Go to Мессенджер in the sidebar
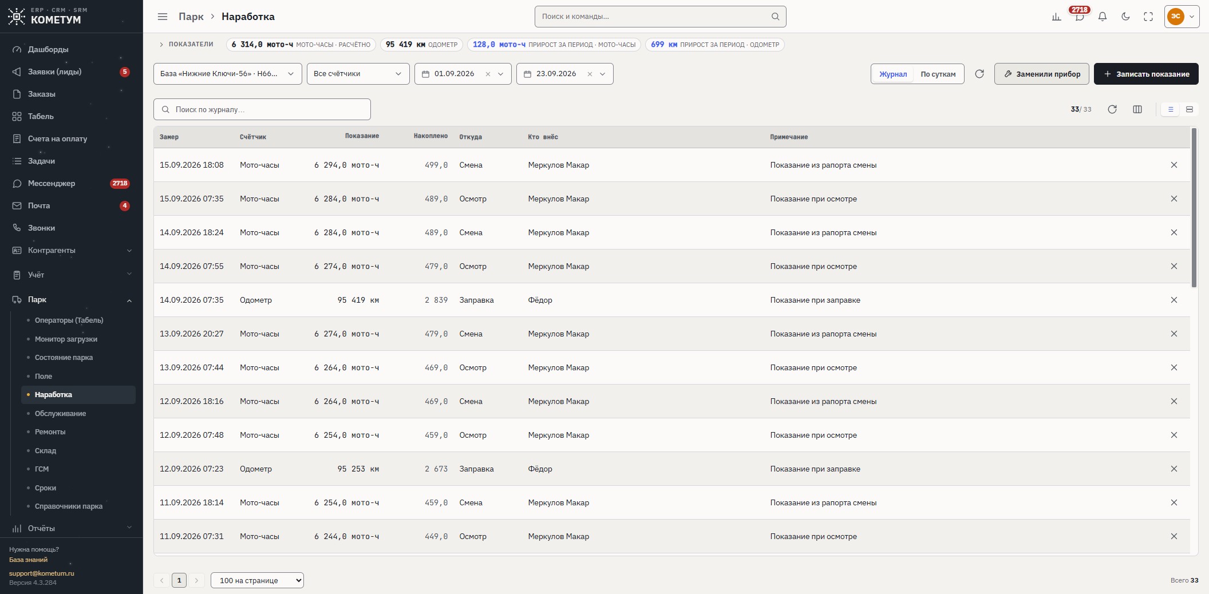The width and height of the screenshot is (1209, 594). point(72,183)
